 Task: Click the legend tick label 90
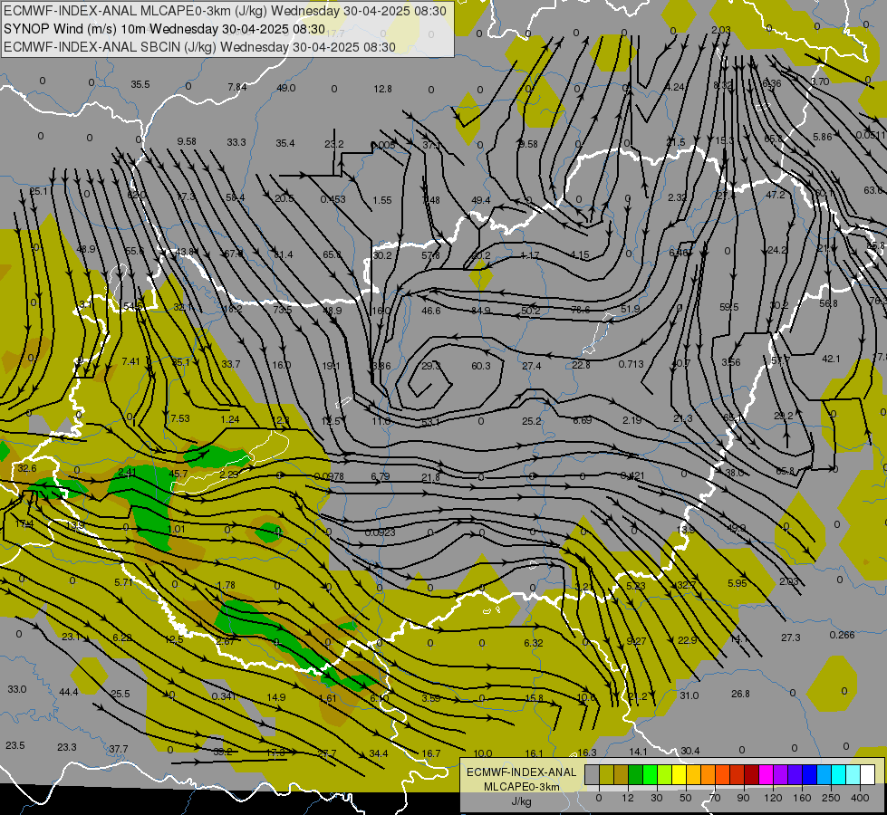pyautogui.click(x=743, y=798)
